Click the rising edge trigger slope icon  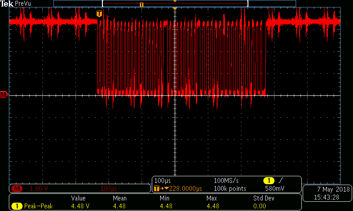pos(281,180)
